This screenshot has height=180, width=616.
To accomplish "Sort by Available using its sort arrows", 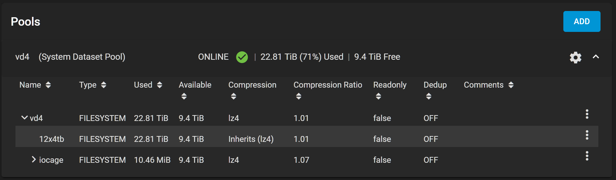I will point(184,96).
